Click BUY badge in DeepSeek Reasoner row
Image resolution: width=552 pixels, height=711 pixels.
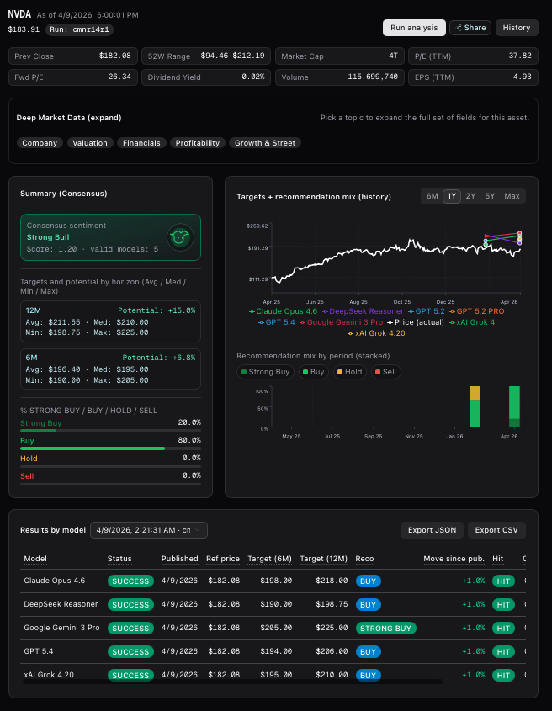pos(369,605)
